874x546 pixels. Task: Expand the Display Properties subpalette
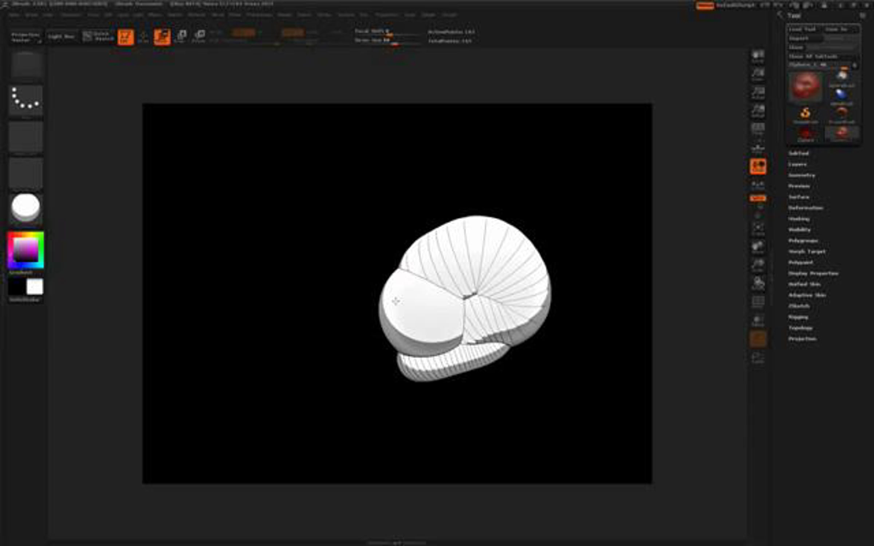[x=813, y=273]
